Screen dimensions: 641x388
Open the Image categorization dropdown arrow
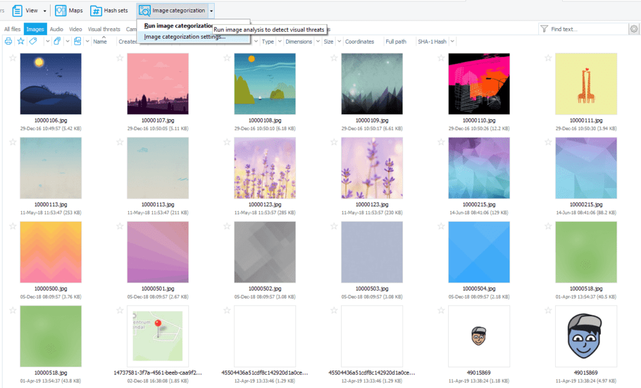click(212, 11)
